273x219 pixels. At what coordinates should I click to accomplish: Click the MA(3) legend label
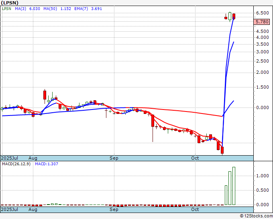[x=20, y=9]
